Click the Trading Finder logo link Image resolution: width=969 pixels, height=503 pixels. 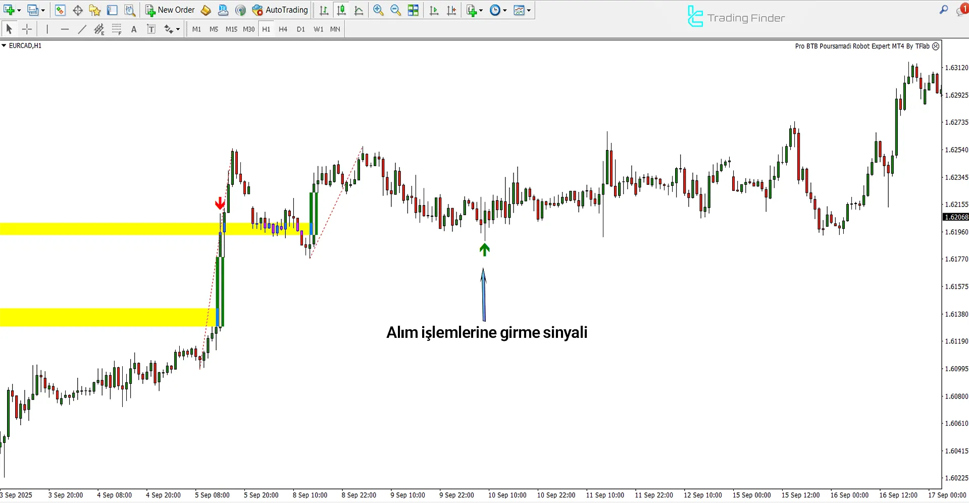click(x=736, y=18)
